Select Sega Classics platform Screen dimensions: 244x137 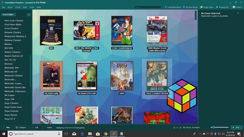click(11, 103)
